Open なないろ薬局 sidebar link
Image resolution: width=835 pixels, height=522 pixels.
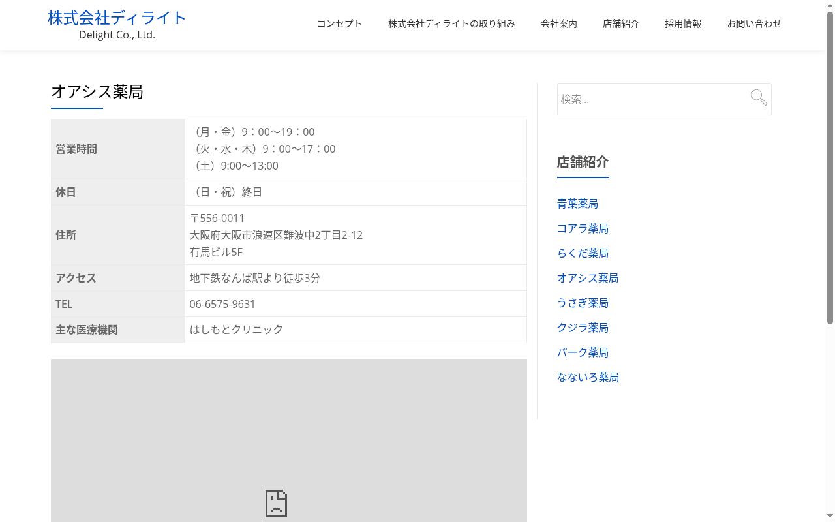[x=588, y=377]
